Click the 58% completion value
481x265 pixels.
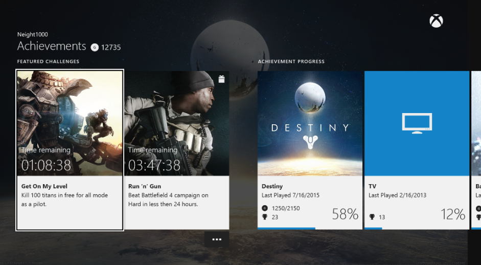tap(345, 214)
